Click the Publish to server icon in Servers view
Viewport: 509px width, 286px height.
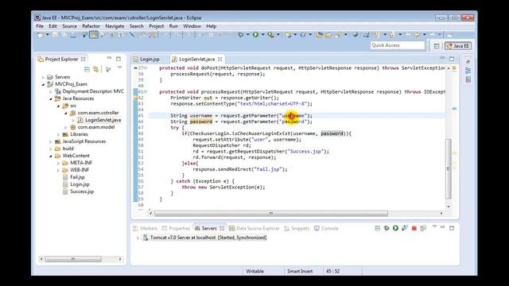pos(423,228)
